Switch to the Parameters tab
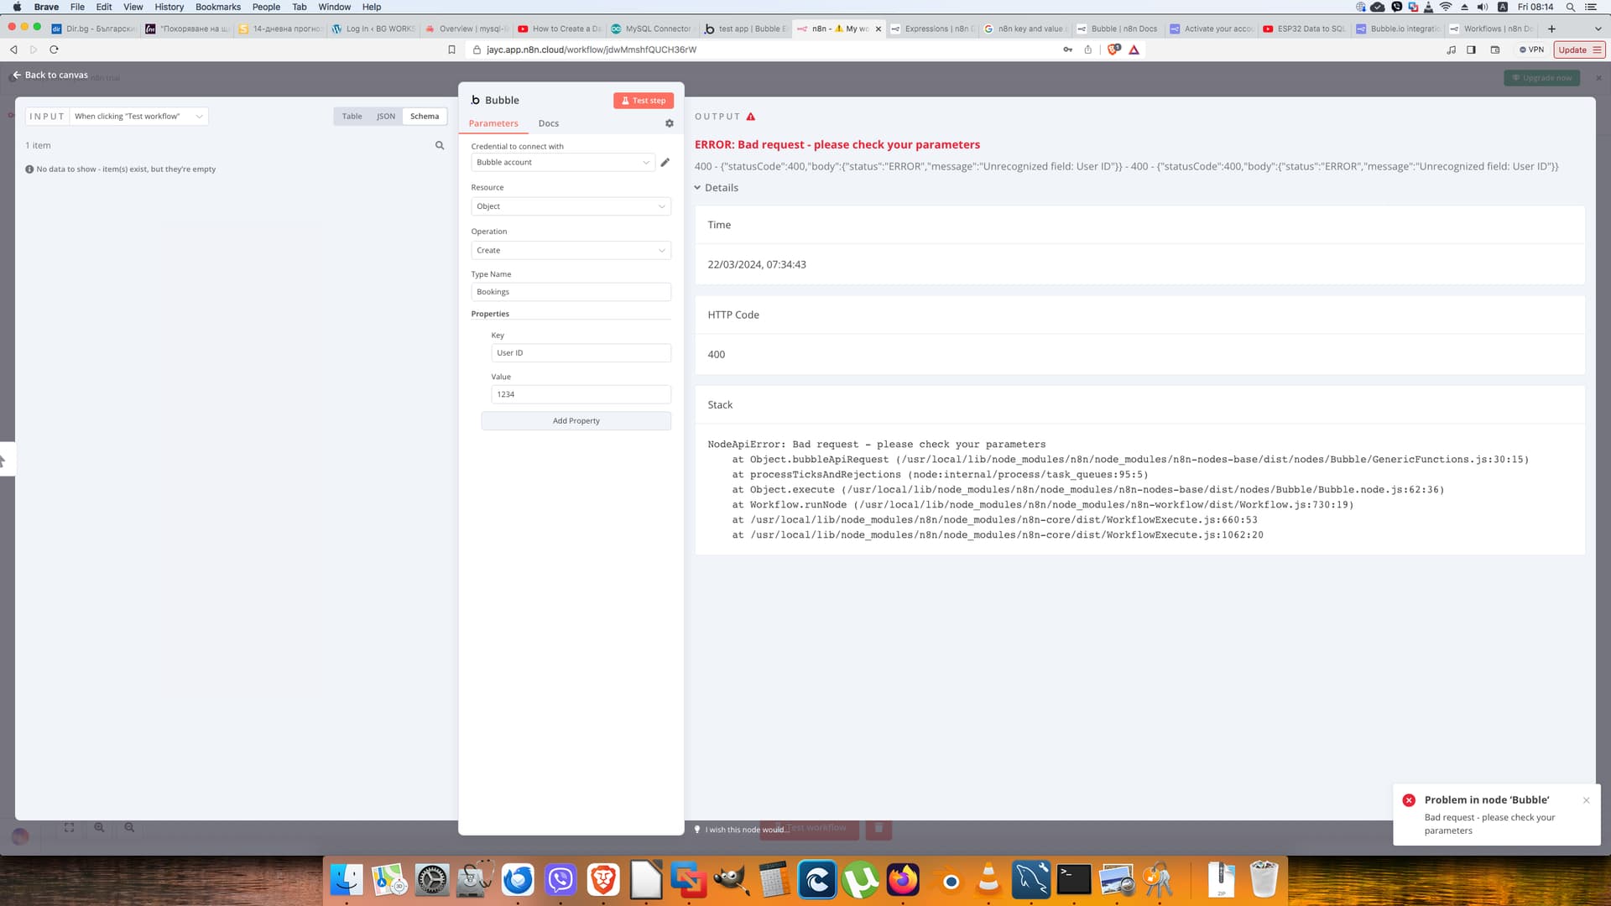This screenshot has height=906, width=1611. [493, 123]
